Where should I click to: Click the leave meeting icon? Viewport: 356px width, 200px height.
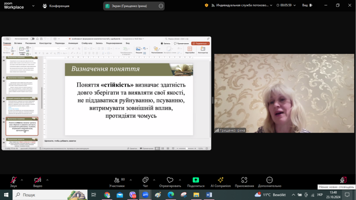click(343, 180)
